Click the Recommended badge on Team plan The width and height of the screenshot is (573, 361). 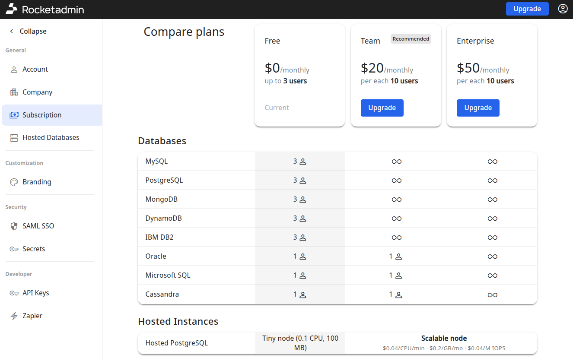pos(411,39)
